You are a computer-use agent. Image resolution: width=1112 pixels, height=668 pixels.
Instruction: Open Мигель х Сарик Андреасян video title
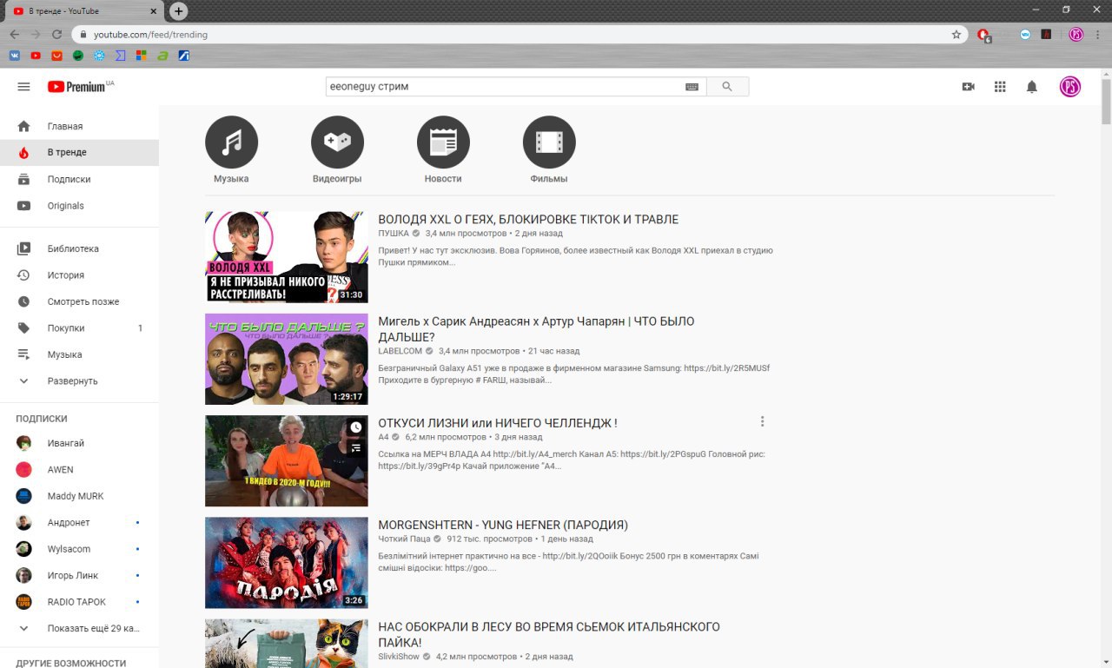tap(536, 329)
